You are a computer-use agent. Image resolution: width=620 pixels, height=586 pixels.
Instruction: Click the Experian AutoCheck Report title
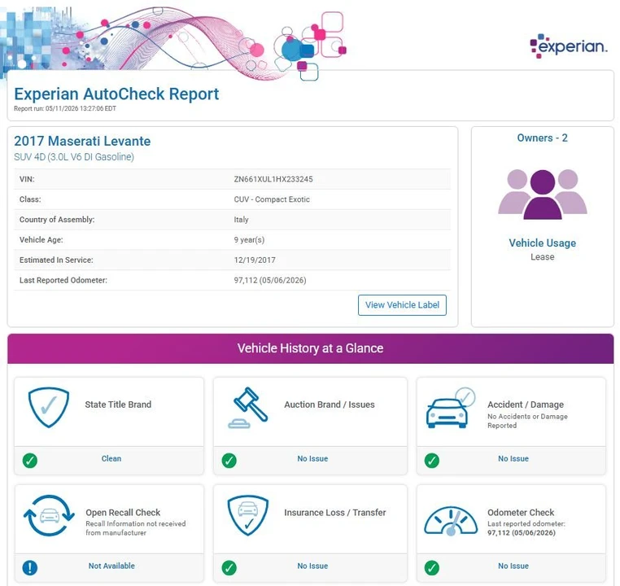116,94
